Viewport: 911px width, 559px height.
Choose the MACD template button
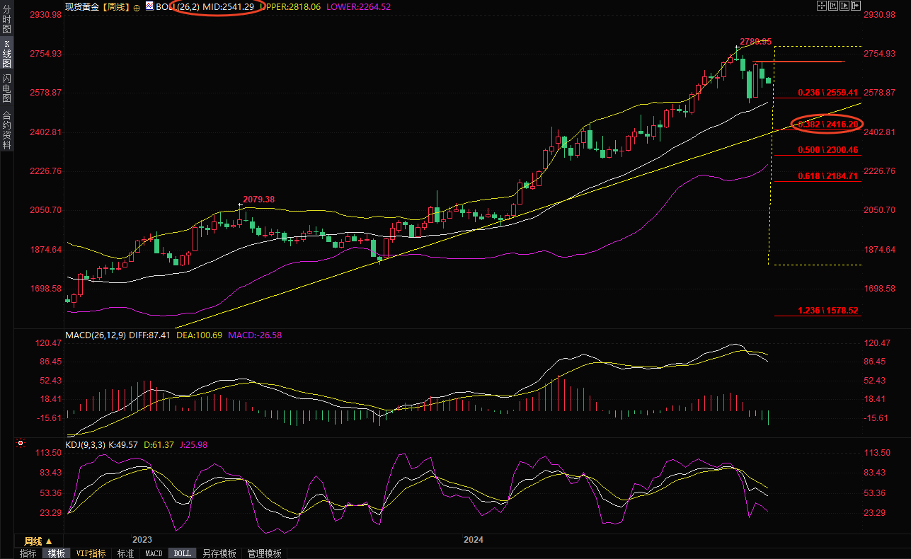[154, 553]
